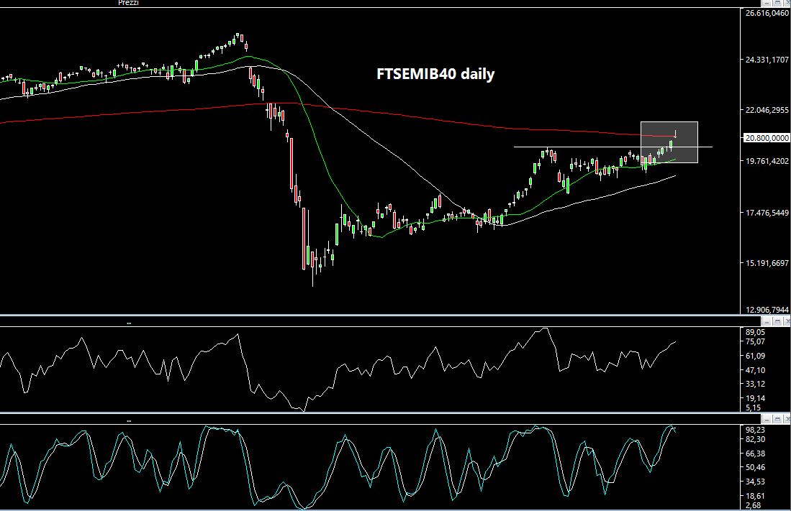Minimize the Prezzi price chart panel
This screenshot has height=511, width=791.
tap(767, 3)
